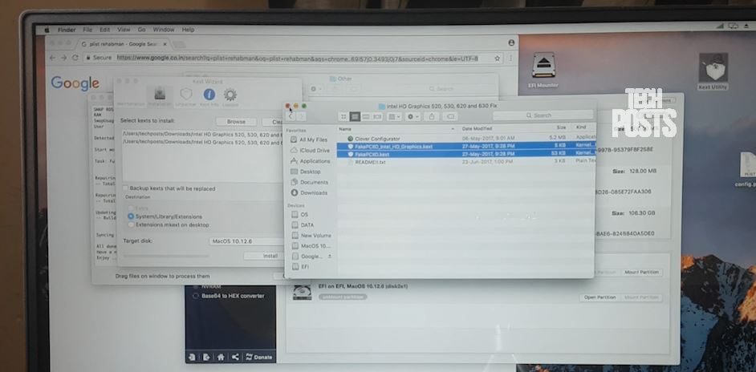This screenshot has width=756, height=372.
Task: Click Browse button in Kext Wizard
Action: tap(236, 122)
